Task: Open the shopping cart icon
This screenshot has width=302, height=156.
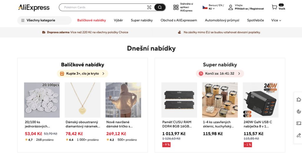Action: pos(274,7)
